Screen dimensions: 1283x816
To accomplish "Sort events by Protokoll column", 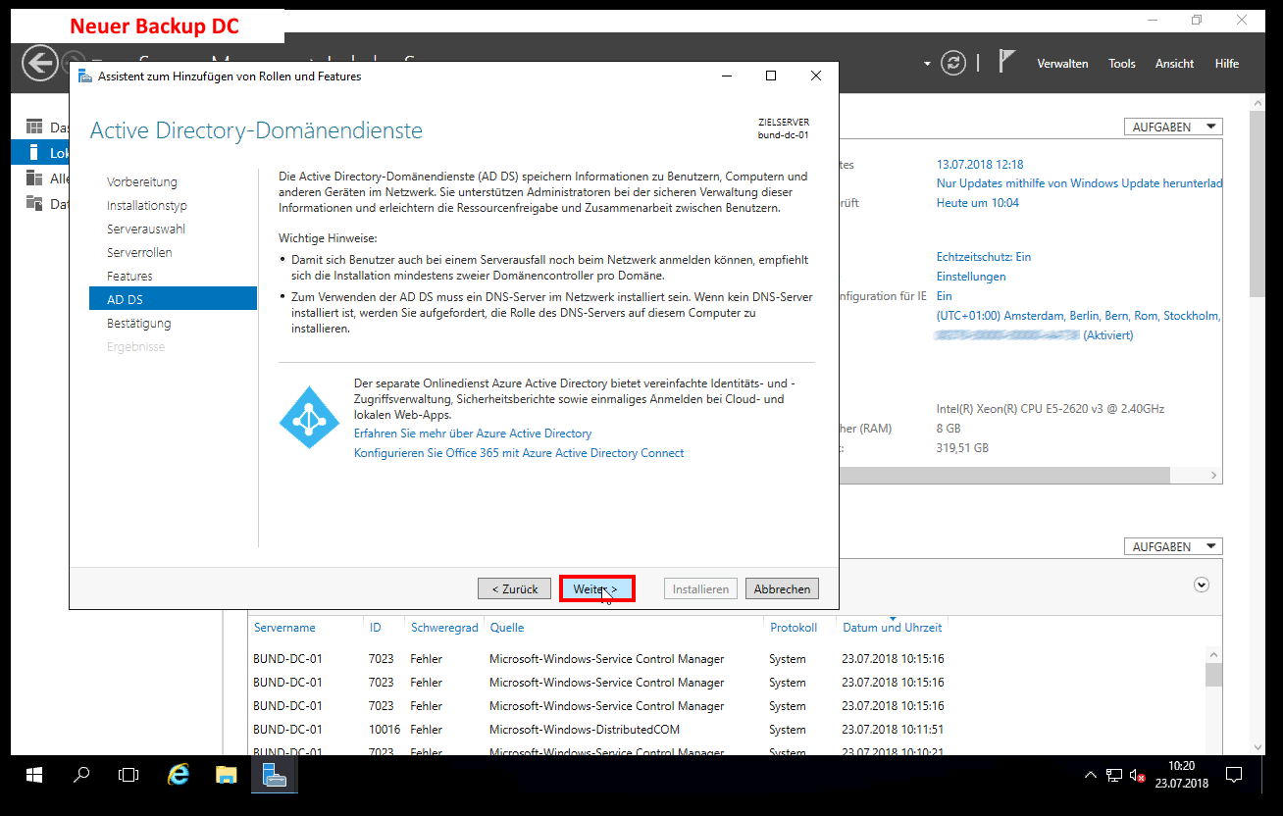I will point(794,628).
